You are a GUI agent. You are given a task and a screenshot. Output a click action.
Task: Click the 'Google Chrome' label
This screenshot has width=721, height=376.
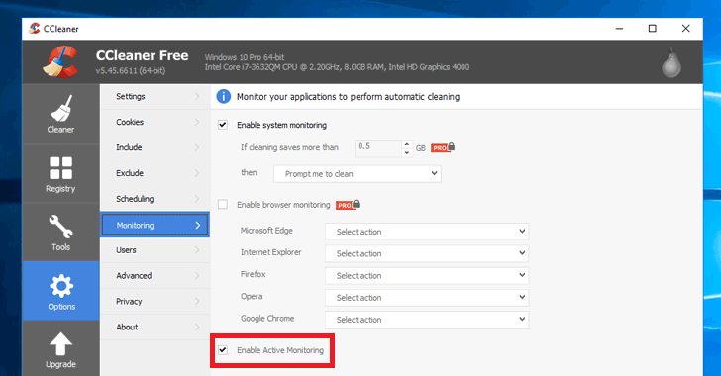(267, 318)
